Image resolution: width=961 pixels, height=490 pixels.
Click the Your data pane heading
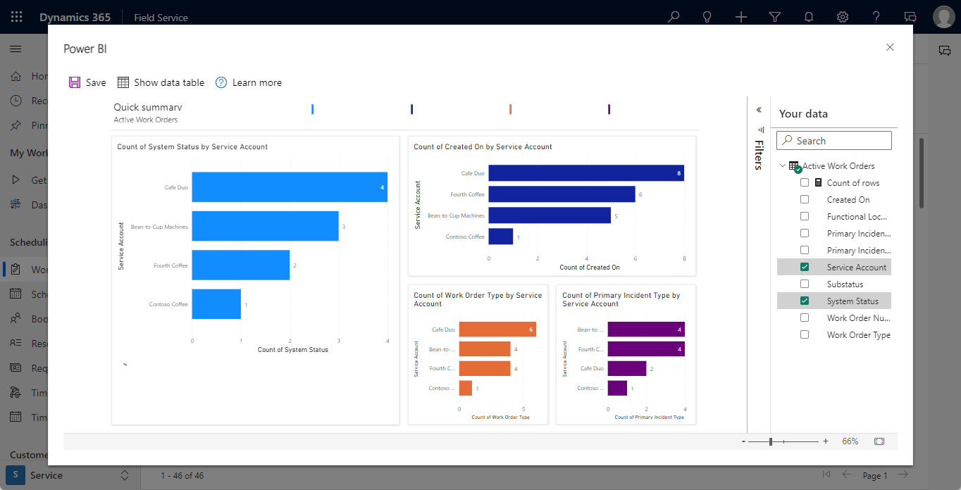tap(803, 114)
